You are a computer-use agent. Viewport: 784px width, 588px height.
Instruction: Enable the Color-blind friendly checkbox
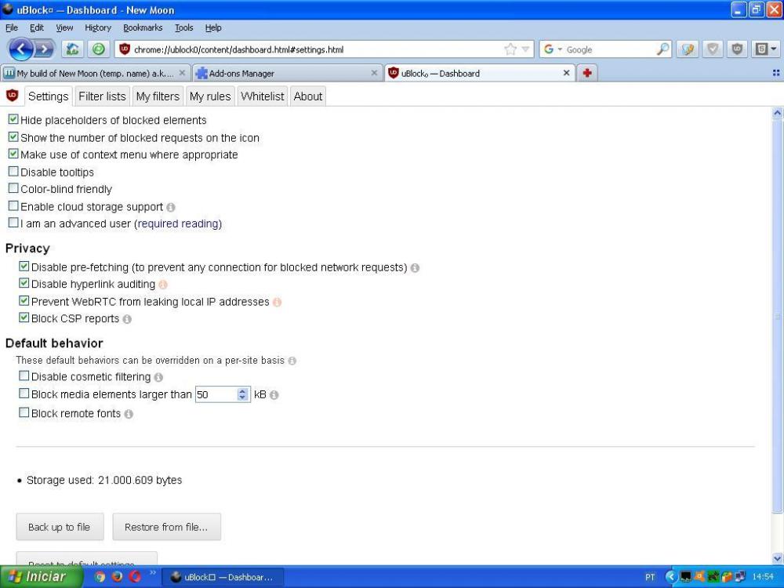click(x=13, y=189)
